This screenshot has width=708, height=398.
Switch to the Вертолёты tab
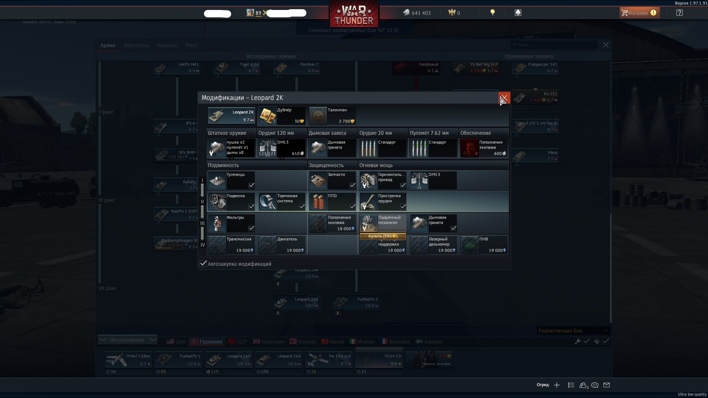[136, 45]
